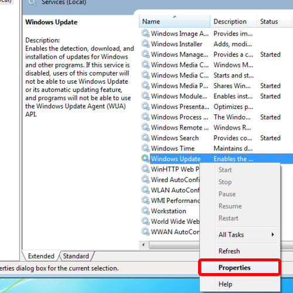Click Stop in the context menu
Screen dimensions: 293x293
[240, 182]
